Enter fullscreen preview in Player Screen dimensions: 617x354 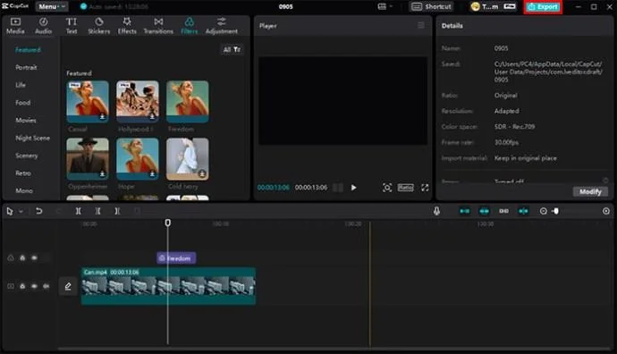tap(425, 188)
